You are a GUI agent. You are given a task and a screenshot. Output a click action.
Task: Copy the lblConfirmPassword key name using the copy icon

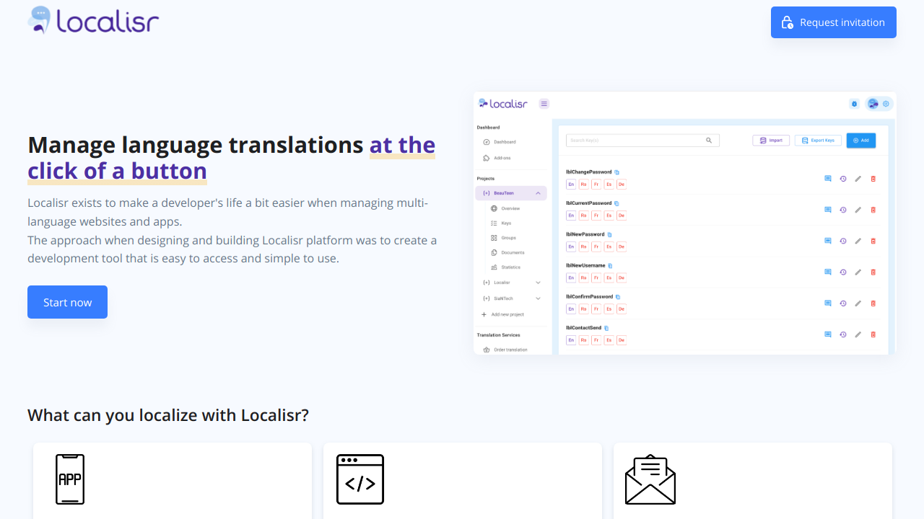(x=618, y=297)
